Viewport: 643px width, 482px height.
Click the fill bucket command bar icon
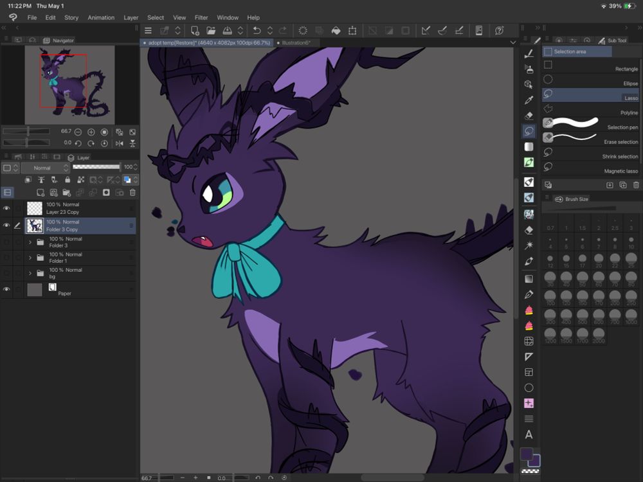tap(336, 31)
